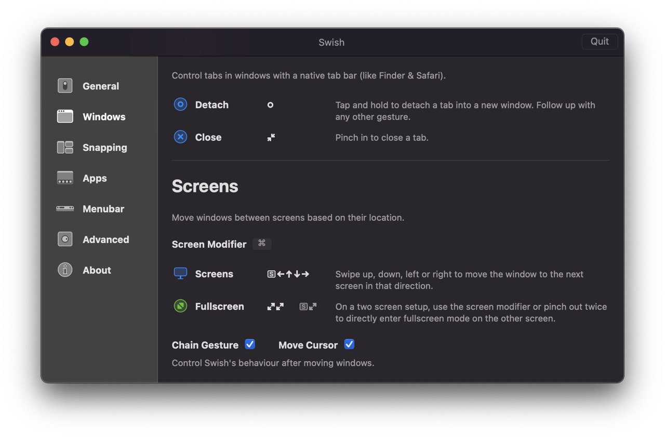This screenshot has width=665, height=437.
Task: Switch to the Advanced tab label
Action: [106, 240]
